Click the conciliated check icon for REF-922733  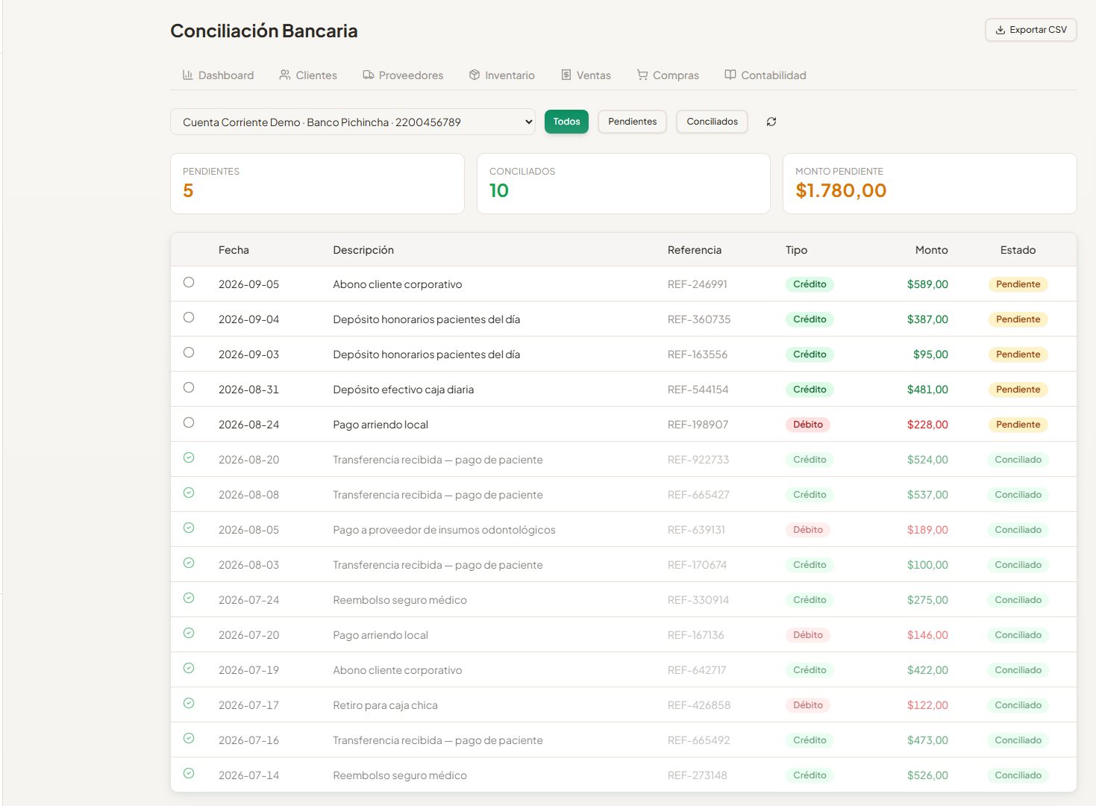(x=189, y=457)
